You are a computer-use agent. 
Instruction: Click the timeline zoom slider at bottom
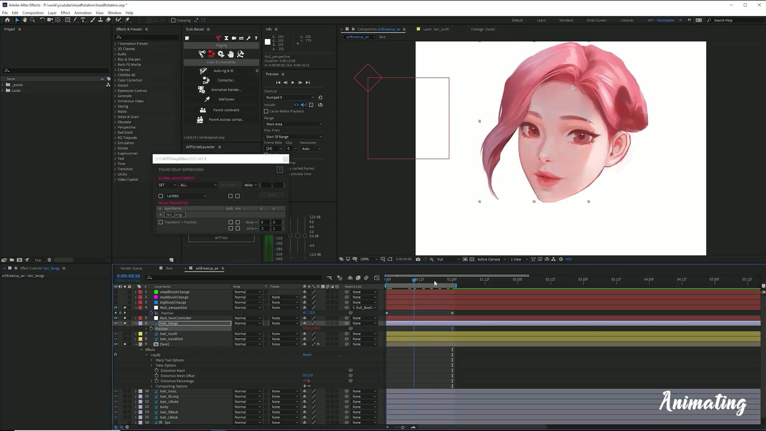pyautogui.click(x=402, y=427)
